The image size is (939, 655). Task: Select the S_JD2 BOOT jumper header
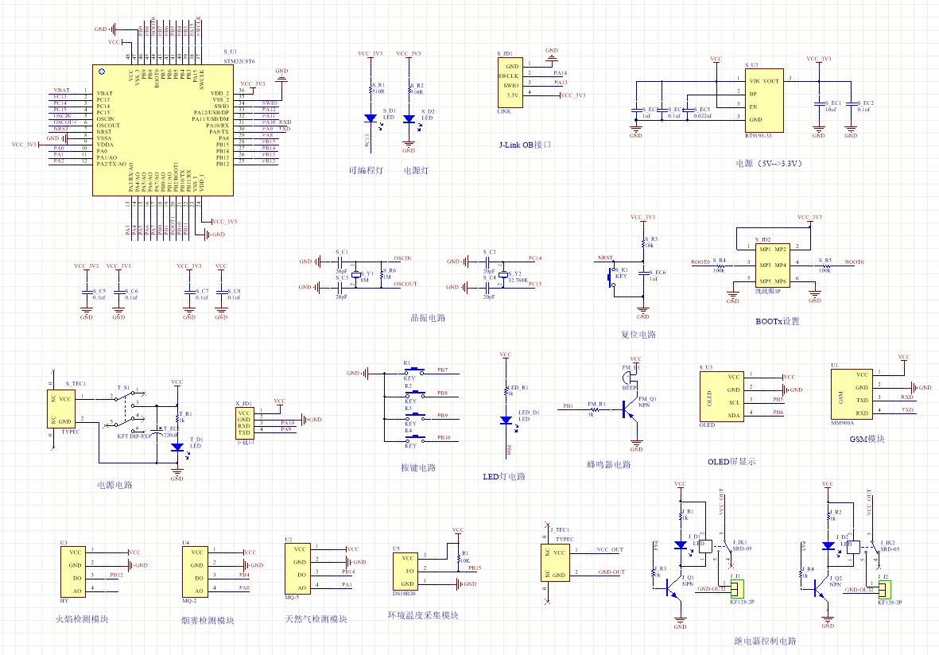coord(762,265)
